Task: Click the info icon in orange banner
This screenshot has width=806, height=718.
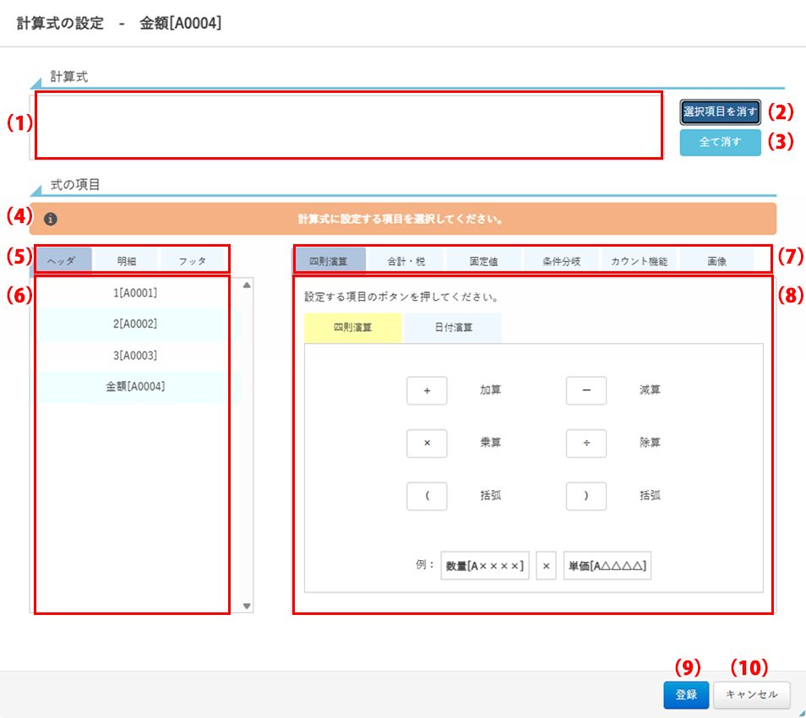Action: (x=51, y=220)
